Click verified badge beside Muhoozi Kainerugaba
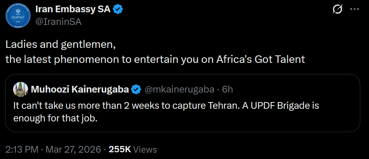The width and height of the screenshot is (369, 159). point(136,90)
